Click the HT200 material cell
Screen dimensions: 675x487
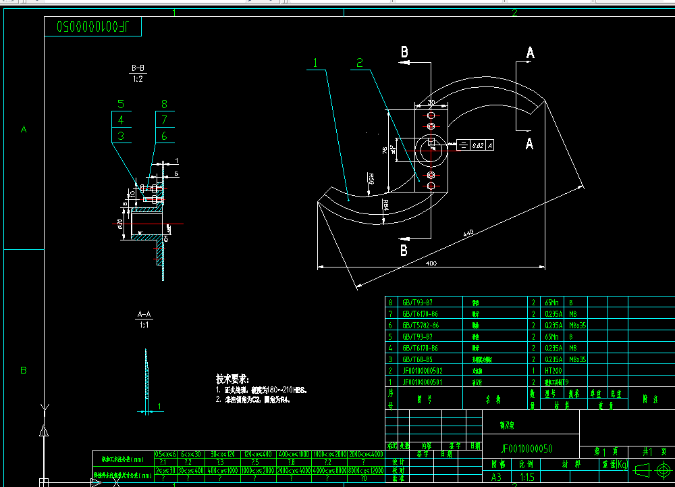click(x=553, y=370)
